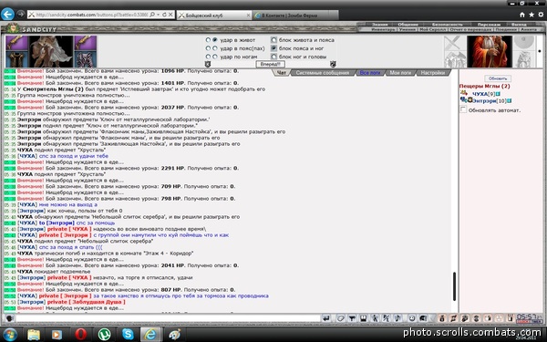Enable 'Обновлять автомат.' checkbox
This screenshot has height=342, width=547.
click(463, 109)
